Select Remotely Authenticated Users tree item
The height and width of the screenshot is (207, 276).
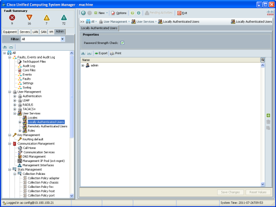(48, 126)
